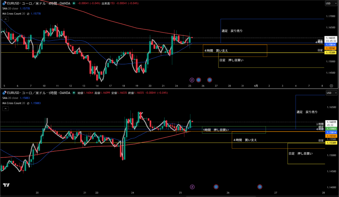339x197 pixels.
Task: Click the EURUSD flag icon on 4-hour chart
Action: (4, 3)
